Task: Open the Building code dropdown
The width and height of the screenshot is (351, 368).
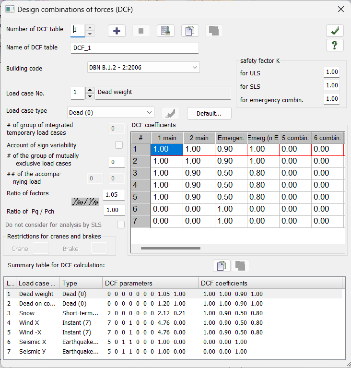Action: point(143,68)
